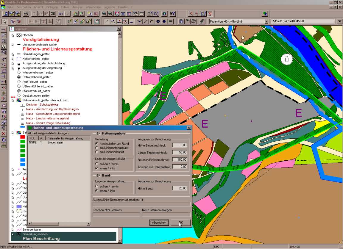Uncheck the Patternsymbole checkbox

99,134
